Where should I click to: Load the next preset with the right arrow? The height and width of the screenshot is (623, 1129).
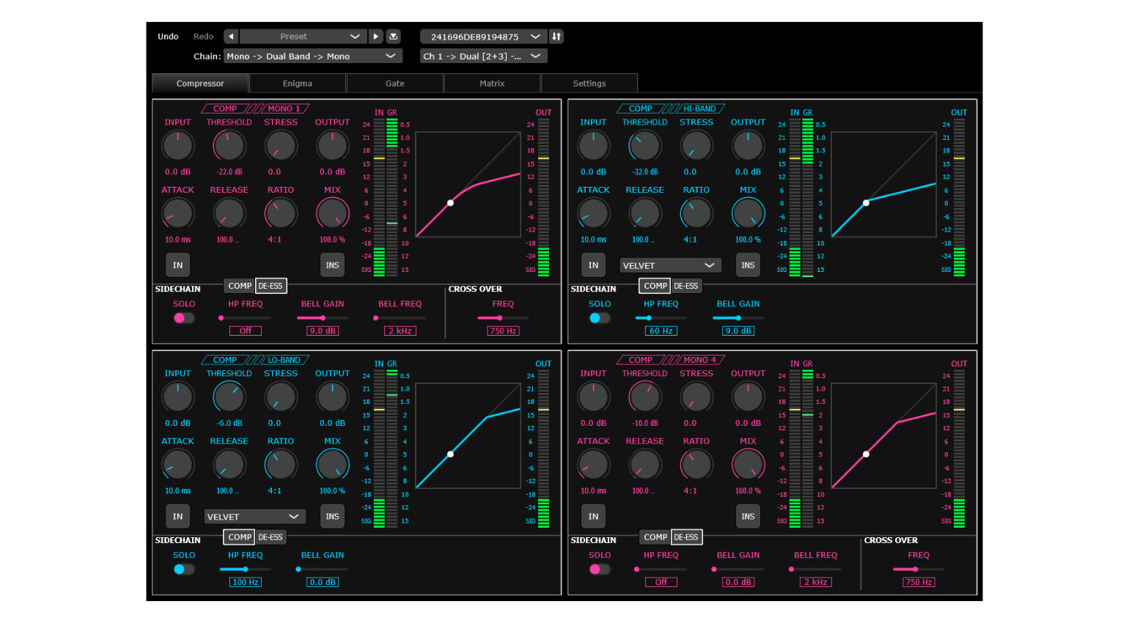pyautogui.click(x=375, y=37)
